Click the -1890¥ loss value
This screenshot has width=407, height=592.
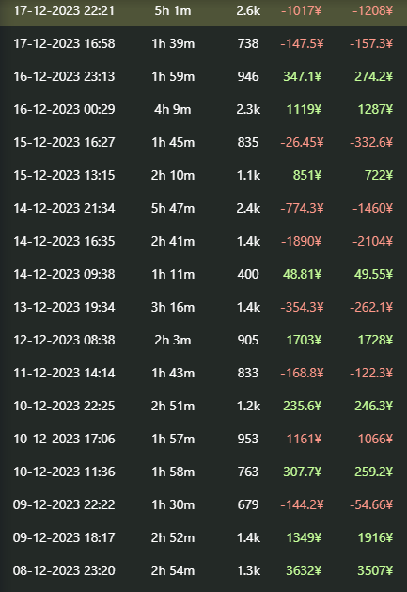pos(301,241)
